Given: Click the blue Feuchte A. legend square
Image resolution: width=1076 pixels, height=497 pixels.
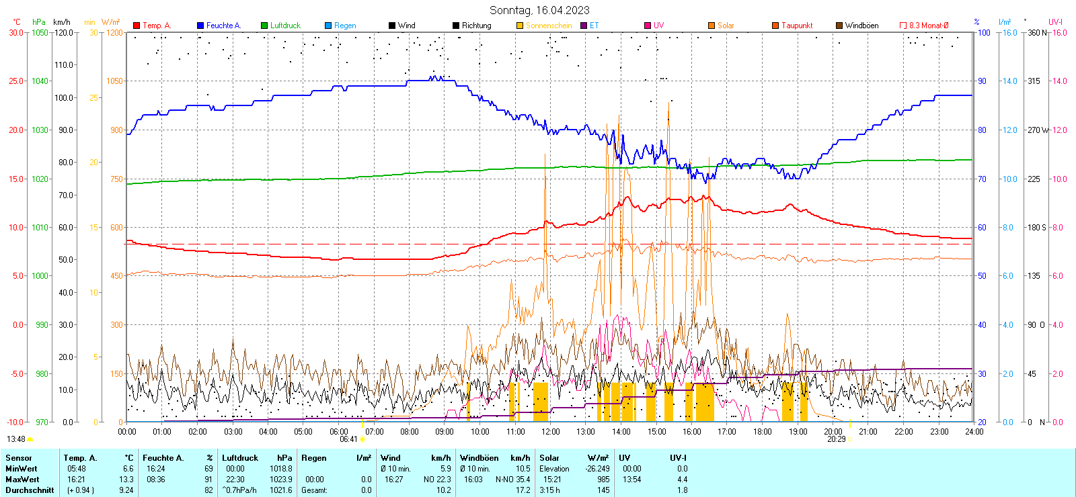Looking at the screenshot, I should (x=200, y=26).
